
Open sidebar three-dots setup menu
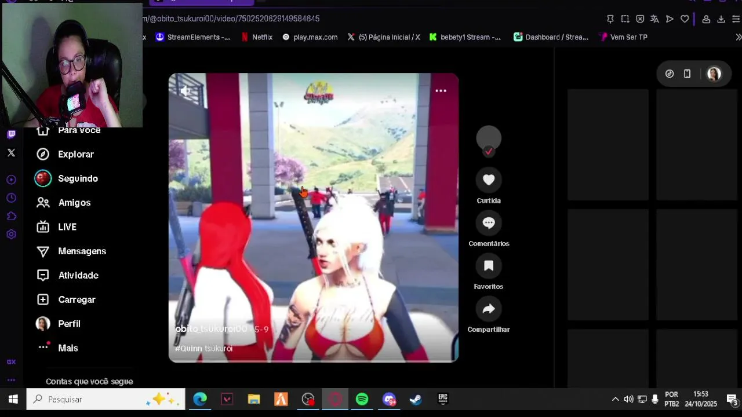(11, 380)
